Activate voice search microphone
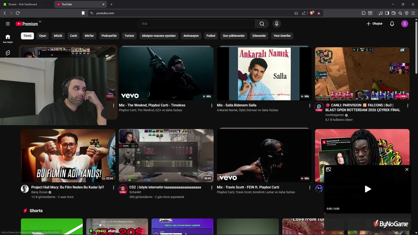 [277, 23]
